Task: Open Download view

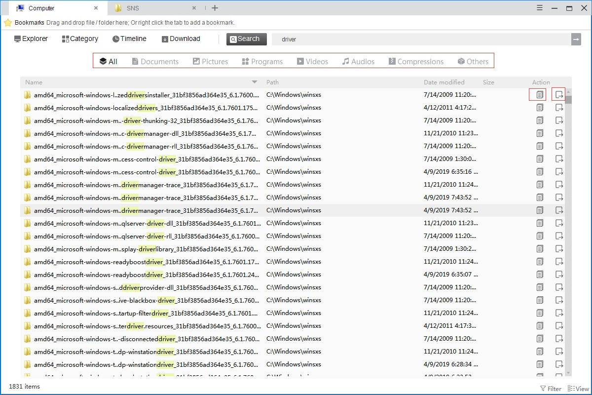Action: 181,39
